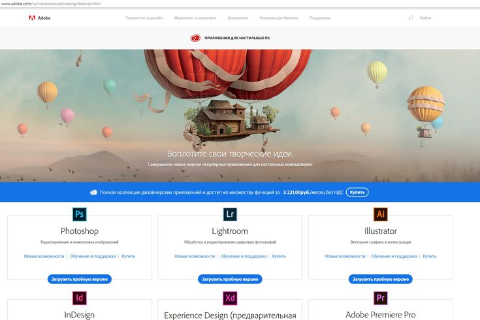
Task: Open the Маркетинг и аналитика menu
Action: 195,18
